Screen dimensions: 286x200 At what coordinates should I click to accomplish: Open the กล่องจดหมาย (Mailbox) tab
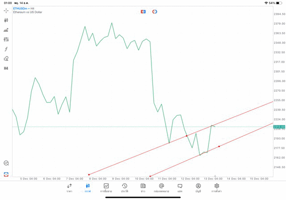tap(161, 187)
